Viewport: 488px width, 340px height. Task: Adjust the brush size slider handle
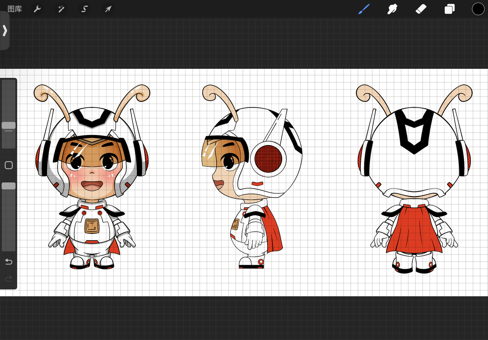tap(9, 125)
